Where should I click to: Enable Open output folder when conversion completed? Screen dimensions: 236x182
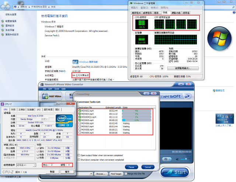pos(79,155)
